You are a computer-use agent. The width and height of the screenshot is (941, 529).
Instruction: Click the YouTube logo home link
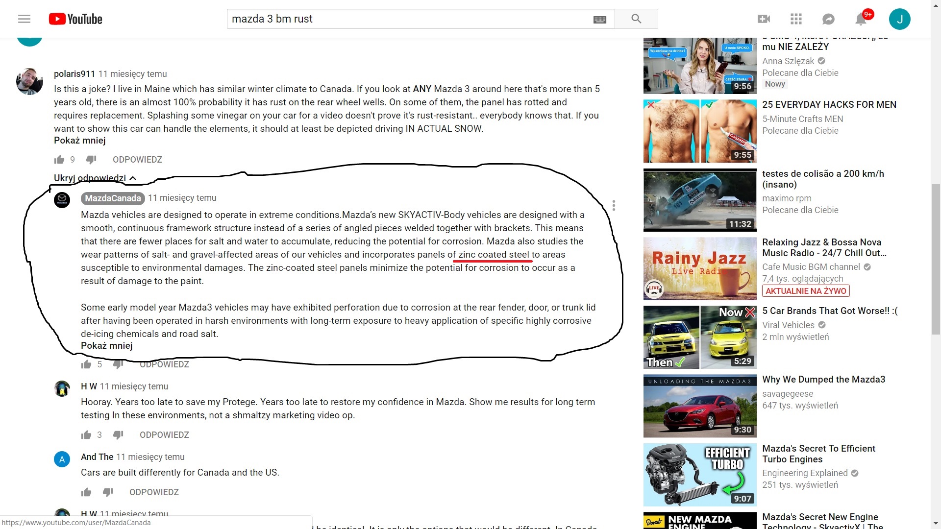[x=75, y=19]
